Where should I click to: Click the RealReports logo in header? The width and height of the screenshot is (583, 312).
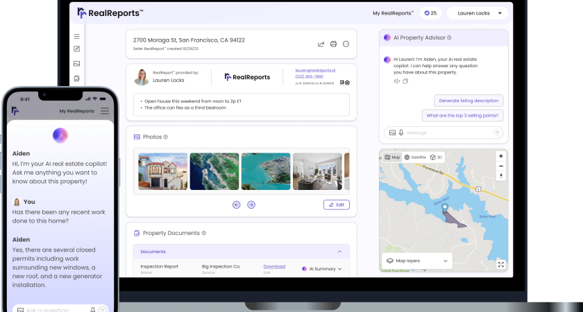click(110, 13)
